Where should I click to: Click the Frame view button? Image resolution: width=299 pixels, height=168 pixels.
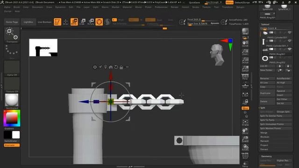click(x=245, y=123)
